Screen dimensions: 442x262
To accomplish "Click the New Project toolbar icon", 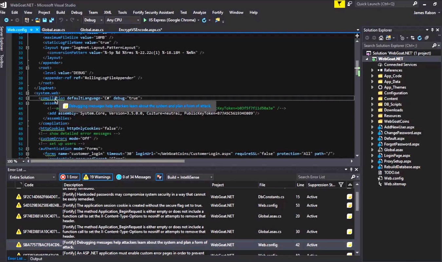I will (27, 20).
